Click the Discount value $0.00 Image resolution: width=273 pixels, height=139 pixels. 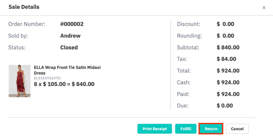click(225, 24)
